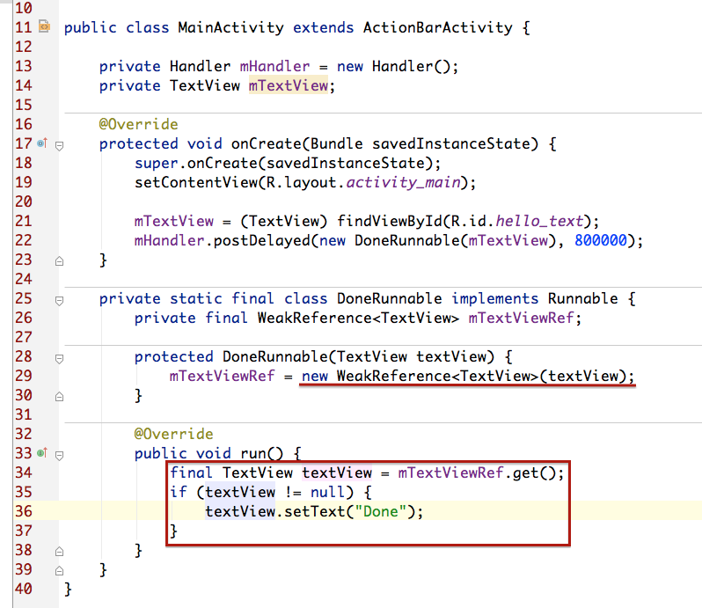The height and width of the screenshot is (608, 702).
Task: Click ActionBarActivity on line 11
Action: [x=438, y=28]
